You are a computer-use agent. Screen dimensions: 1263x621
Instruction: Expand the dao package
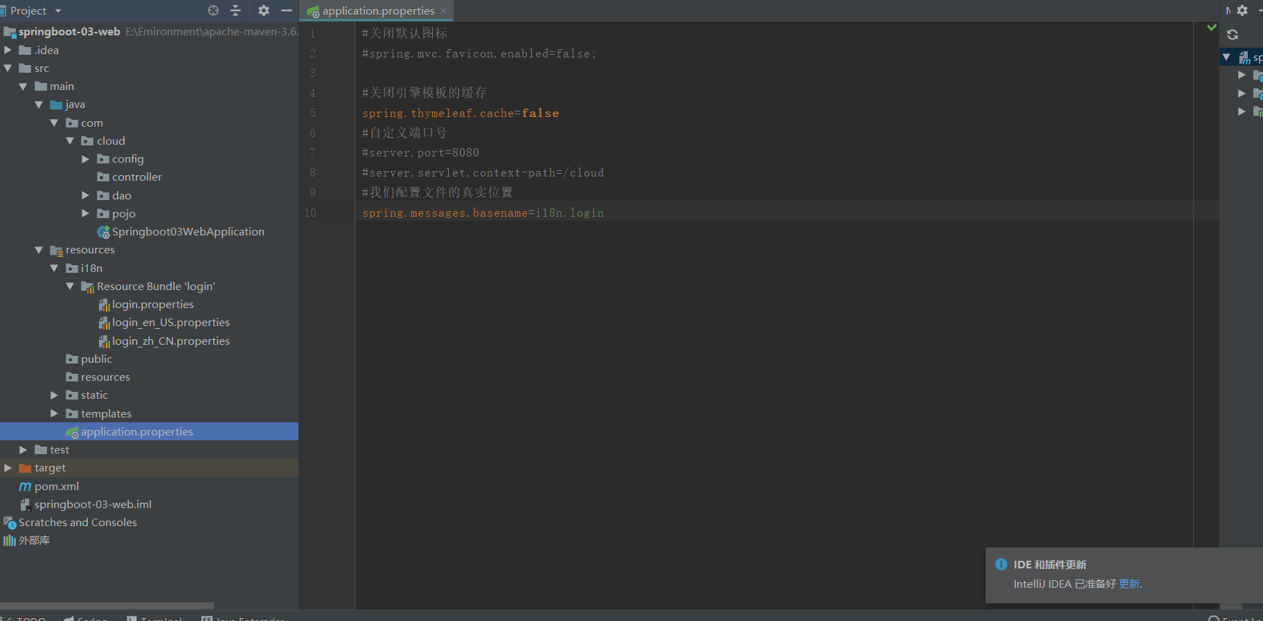[x=85, y=195]
